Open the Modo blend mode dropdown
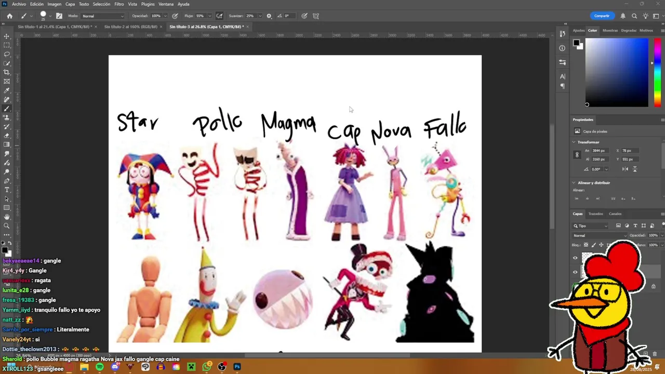Screen dimensions: 665x374 [x=103, y=16]
